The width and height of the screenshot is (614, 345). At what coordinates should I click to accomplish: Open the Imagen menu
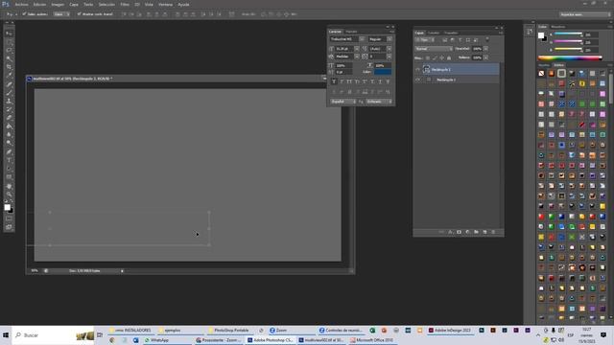coord(58,4)
